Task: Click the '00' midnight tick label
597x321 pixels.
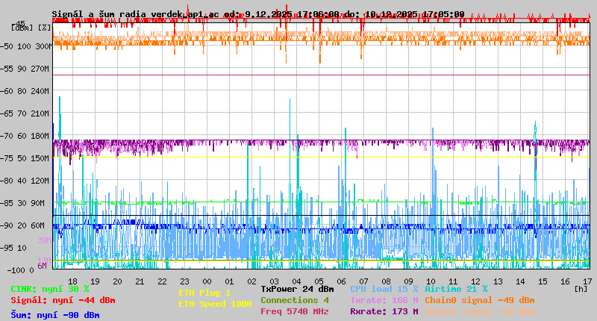Action: coord(207,281)
